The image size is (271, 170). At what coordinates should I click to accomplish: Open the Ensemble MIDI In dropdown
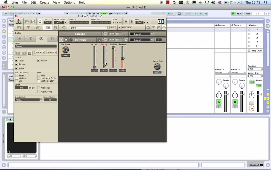[112, 34]
